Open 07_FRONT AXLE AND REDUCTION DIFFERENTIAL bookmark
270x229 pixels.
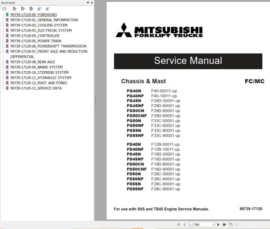[49, 54]
